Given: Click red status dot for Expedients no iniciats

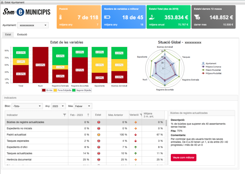Looking at the screenshot, I should 99,129.
